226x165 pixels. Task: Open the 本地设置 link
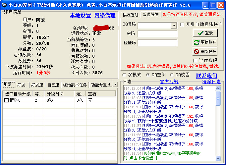[x=81, y=15]
